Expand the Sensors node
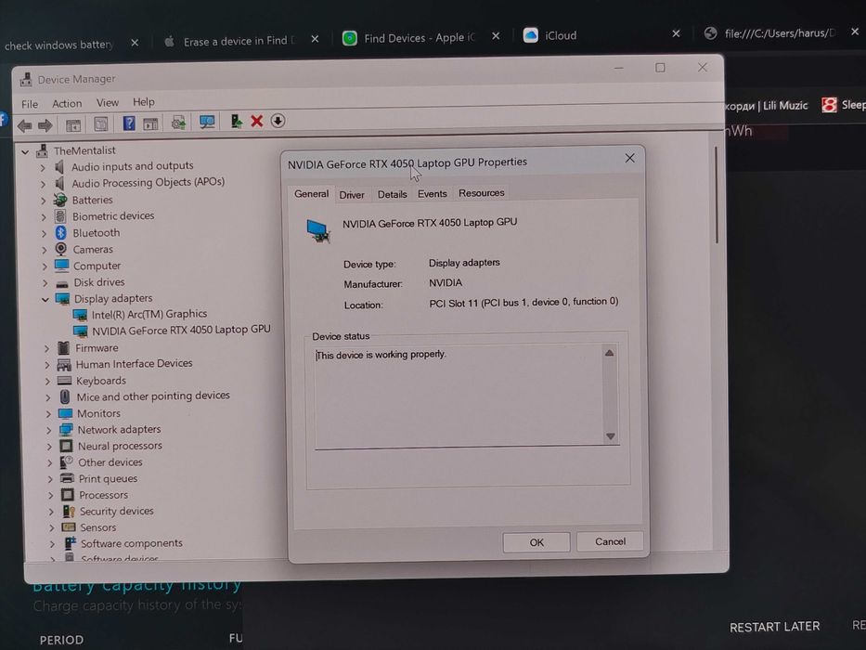This screenshot has width=866, height=650. [51, 527]
